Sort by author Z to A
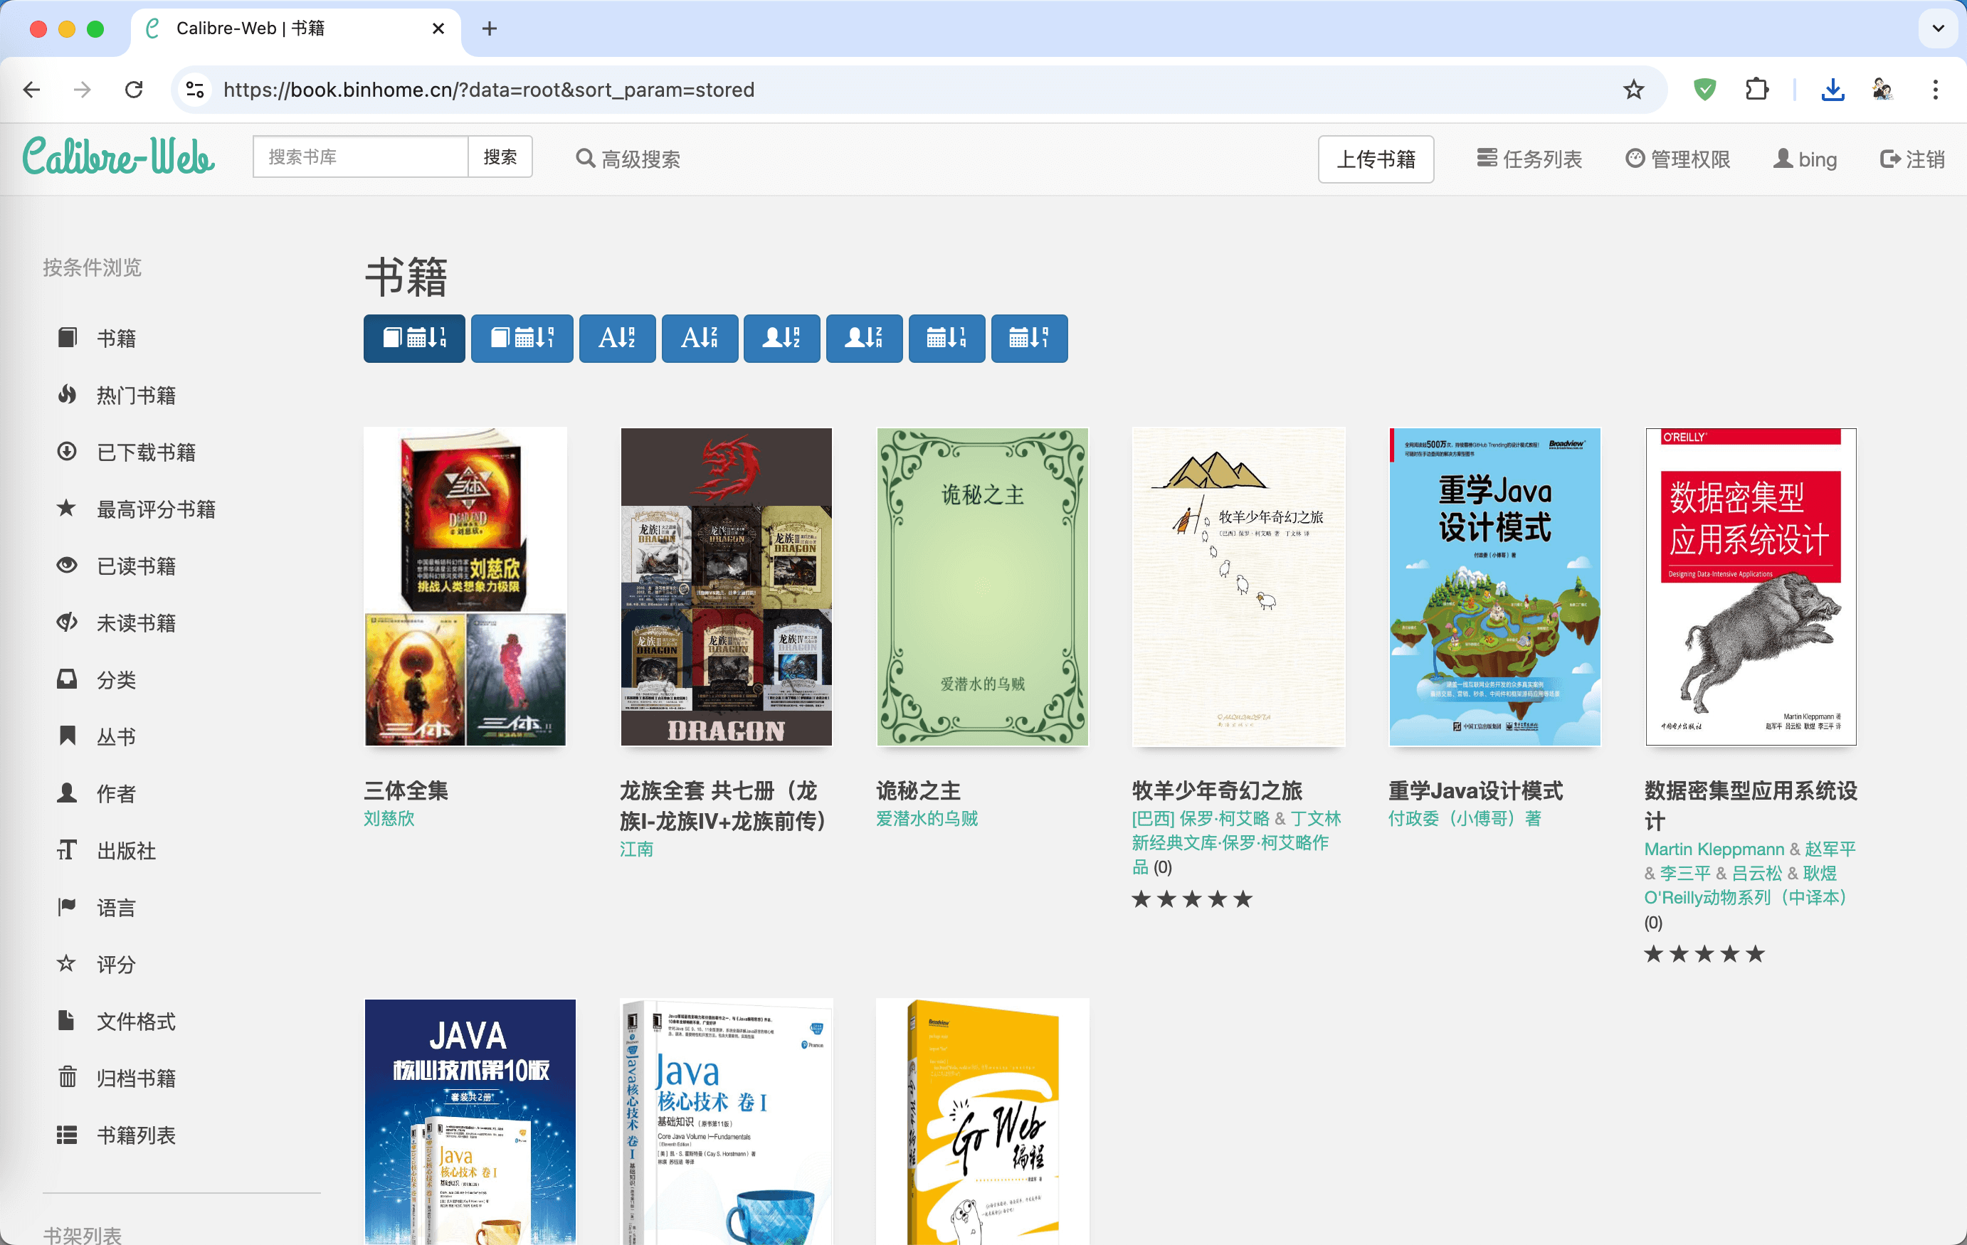The width and height of the screenshot is (1967, 1245). tap(864, 338)
